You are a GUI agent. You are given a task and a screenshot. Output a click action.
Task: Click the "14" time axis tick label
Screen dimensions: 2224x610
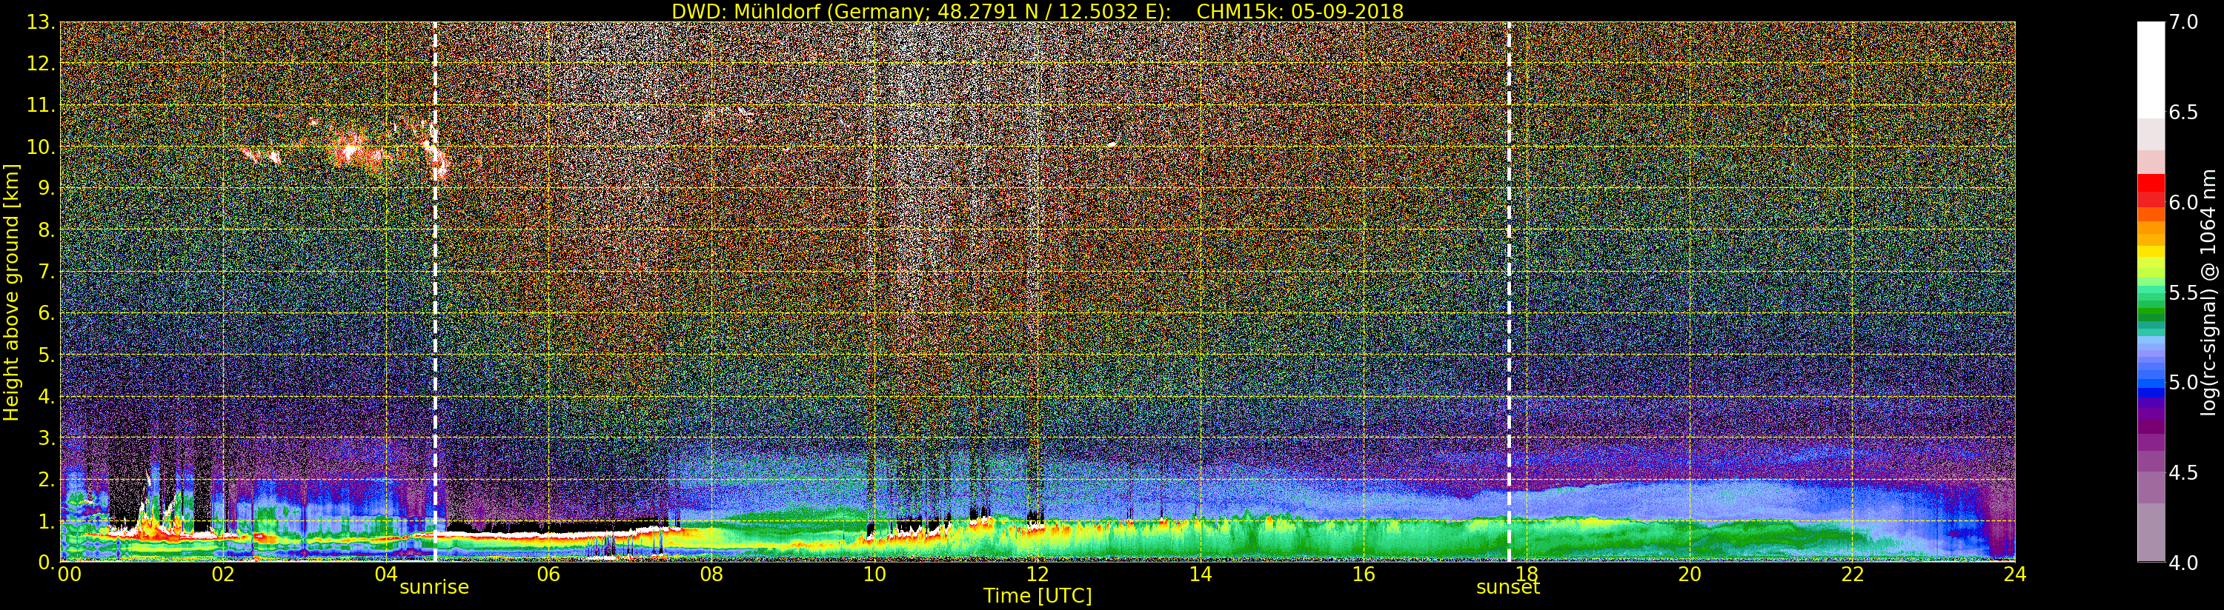1200,574
